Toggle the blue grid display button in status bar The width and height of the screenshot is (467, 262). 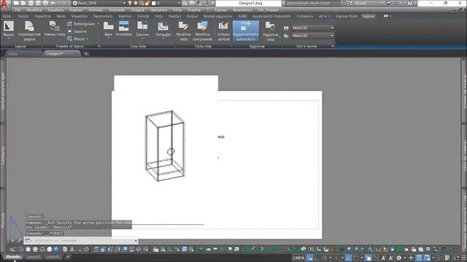coord(310,258)
